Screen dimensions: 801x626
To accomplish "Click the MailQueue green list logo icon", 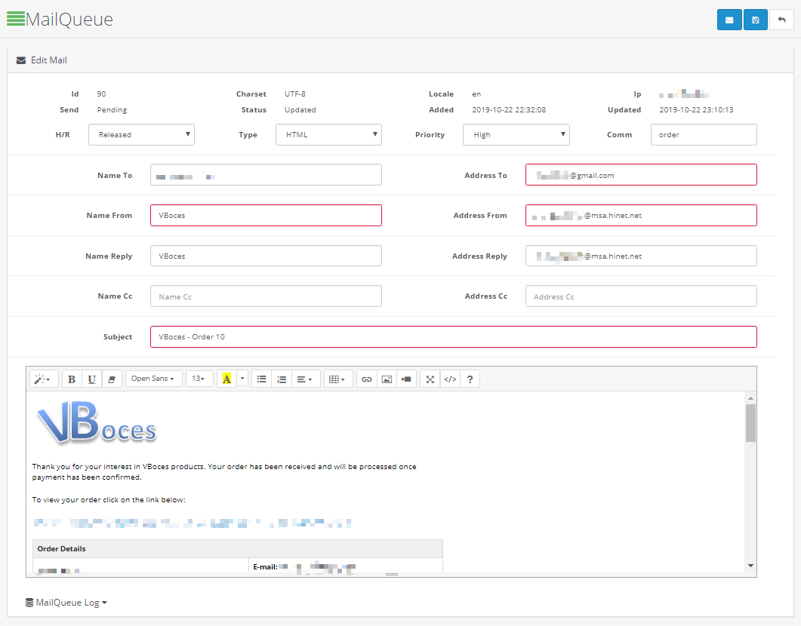I will [16, 18].
